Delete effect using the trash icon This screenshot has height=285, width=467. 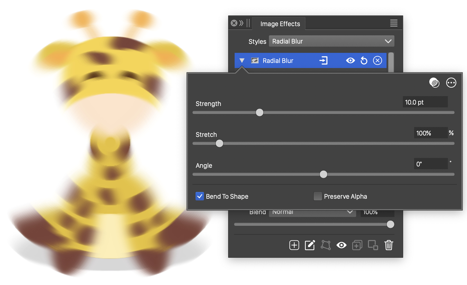point(389,245)
